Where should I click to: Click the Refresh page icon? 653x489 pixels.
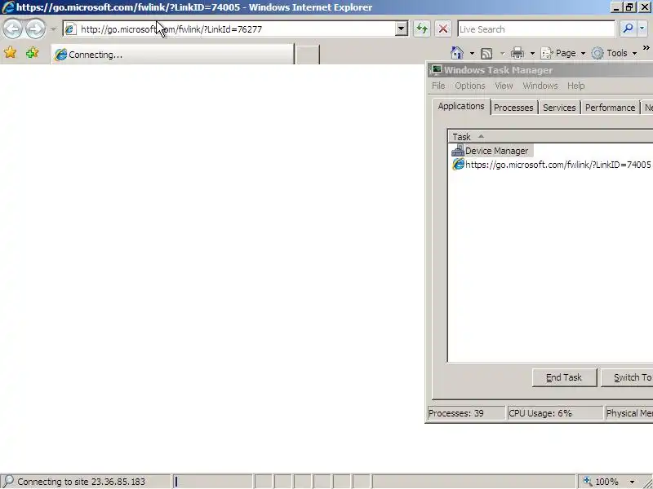pyautogui.click(x=422, y=29)
